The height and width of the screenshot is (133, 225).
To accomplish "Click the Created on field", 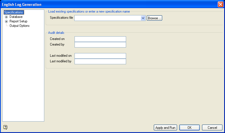I will click(x=100, y=39).
